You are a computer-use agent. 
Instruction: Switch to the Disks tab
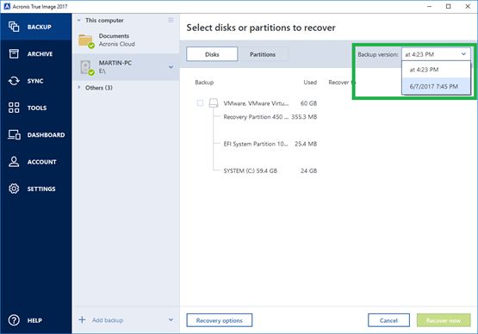point(212,54)
